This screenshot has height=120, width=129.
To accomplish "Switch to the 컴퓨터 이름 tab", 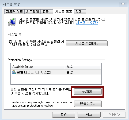I will (14, 12).
